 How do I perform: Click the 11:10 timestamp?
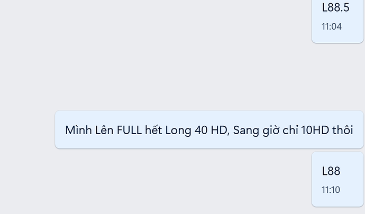click(331, 190)
